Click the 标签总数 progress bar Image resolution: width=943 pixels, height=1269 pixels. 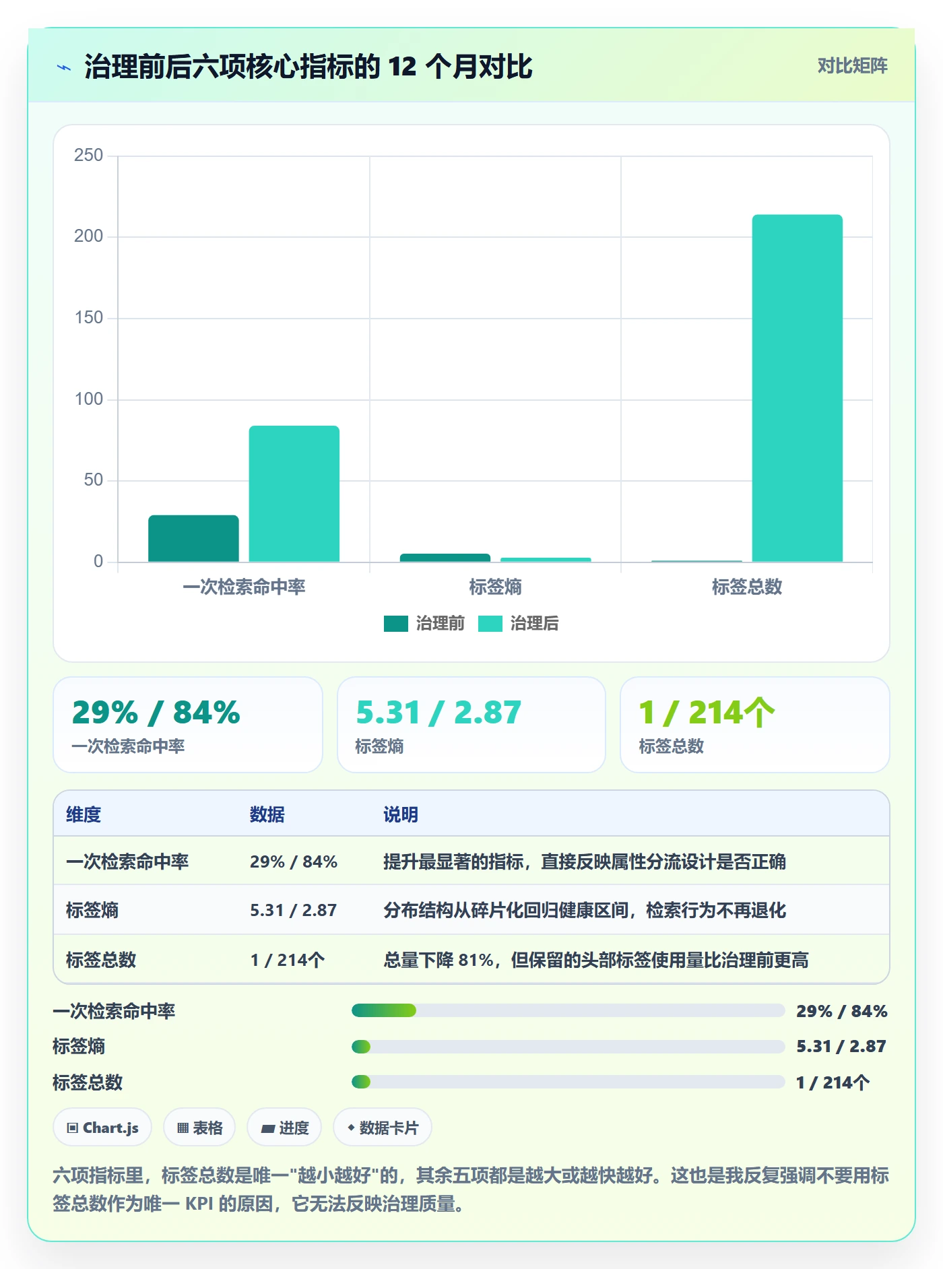pos(568,1082)
